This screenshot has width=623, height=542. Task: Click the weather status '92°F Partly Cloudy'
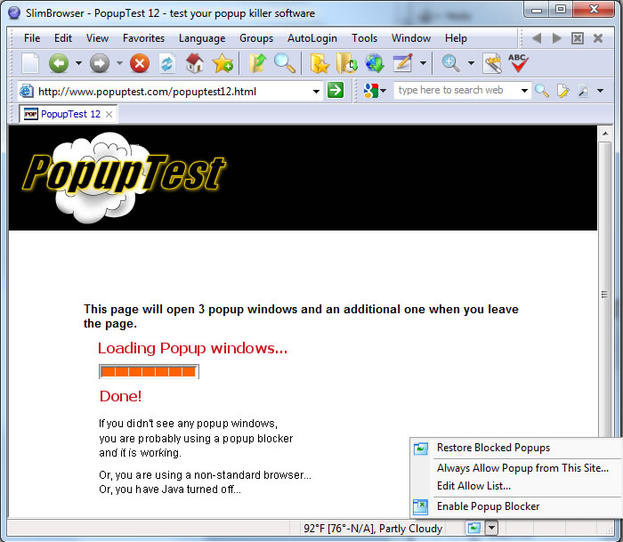coord(373,528)
